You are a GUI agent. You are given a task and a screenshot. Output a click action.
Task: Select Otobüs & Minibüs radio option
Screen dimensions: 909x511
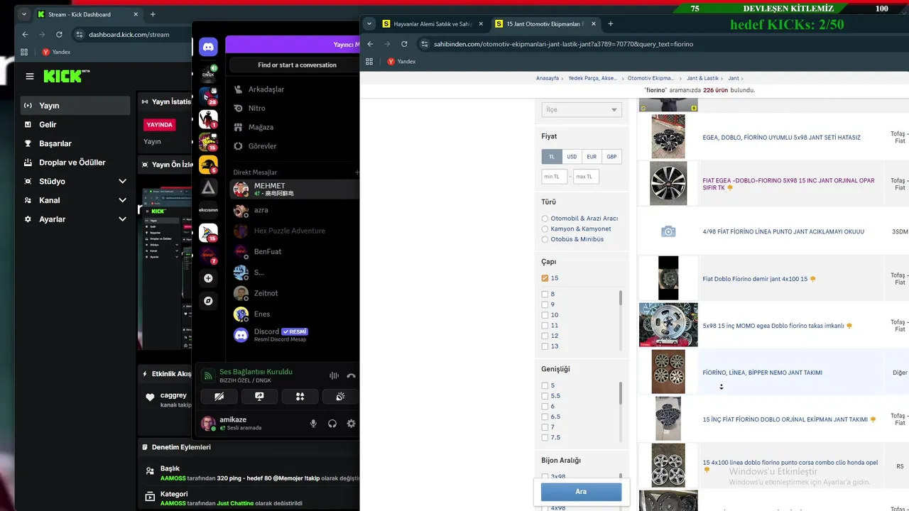click(545, 239)
